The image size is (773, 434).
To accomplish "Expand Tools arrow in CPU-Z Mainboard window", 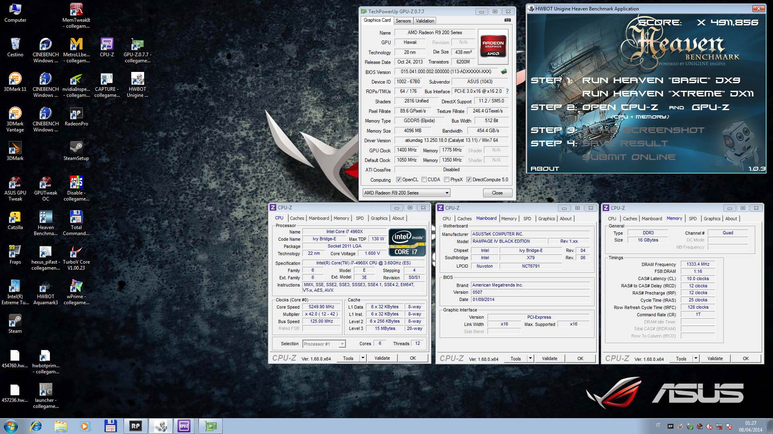I will [530, 358].
